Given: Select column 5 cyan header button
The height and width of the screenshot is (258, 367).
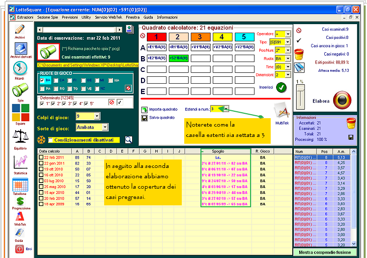Looking at the screenshot, I should tap(245, 37).
